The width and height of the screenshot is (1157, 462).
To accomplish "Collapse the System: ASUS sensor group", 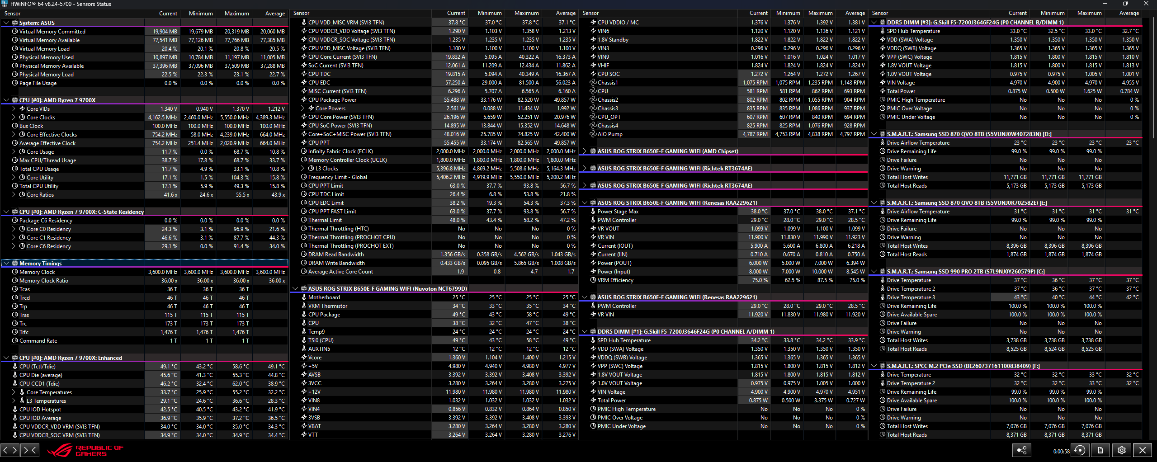I will point(6,23).
